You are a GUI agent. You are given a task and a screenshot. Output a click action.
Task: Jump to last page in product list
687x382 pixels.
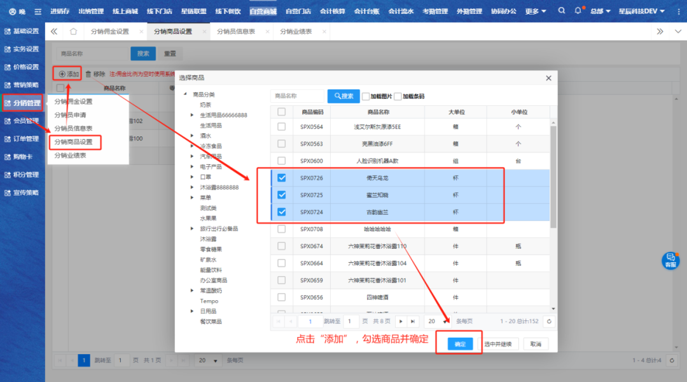pos(413,321)
